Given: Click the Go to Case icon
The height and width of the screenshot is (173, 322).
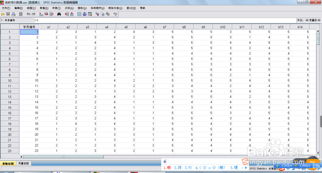Looking at the screenshot, I should 41,14.
